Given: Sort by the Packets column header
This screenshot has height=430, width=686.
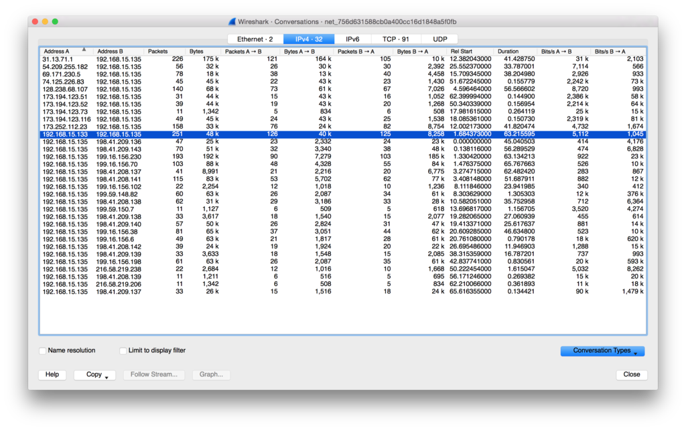Looking at the screenshot, I should tap(165, 51).
